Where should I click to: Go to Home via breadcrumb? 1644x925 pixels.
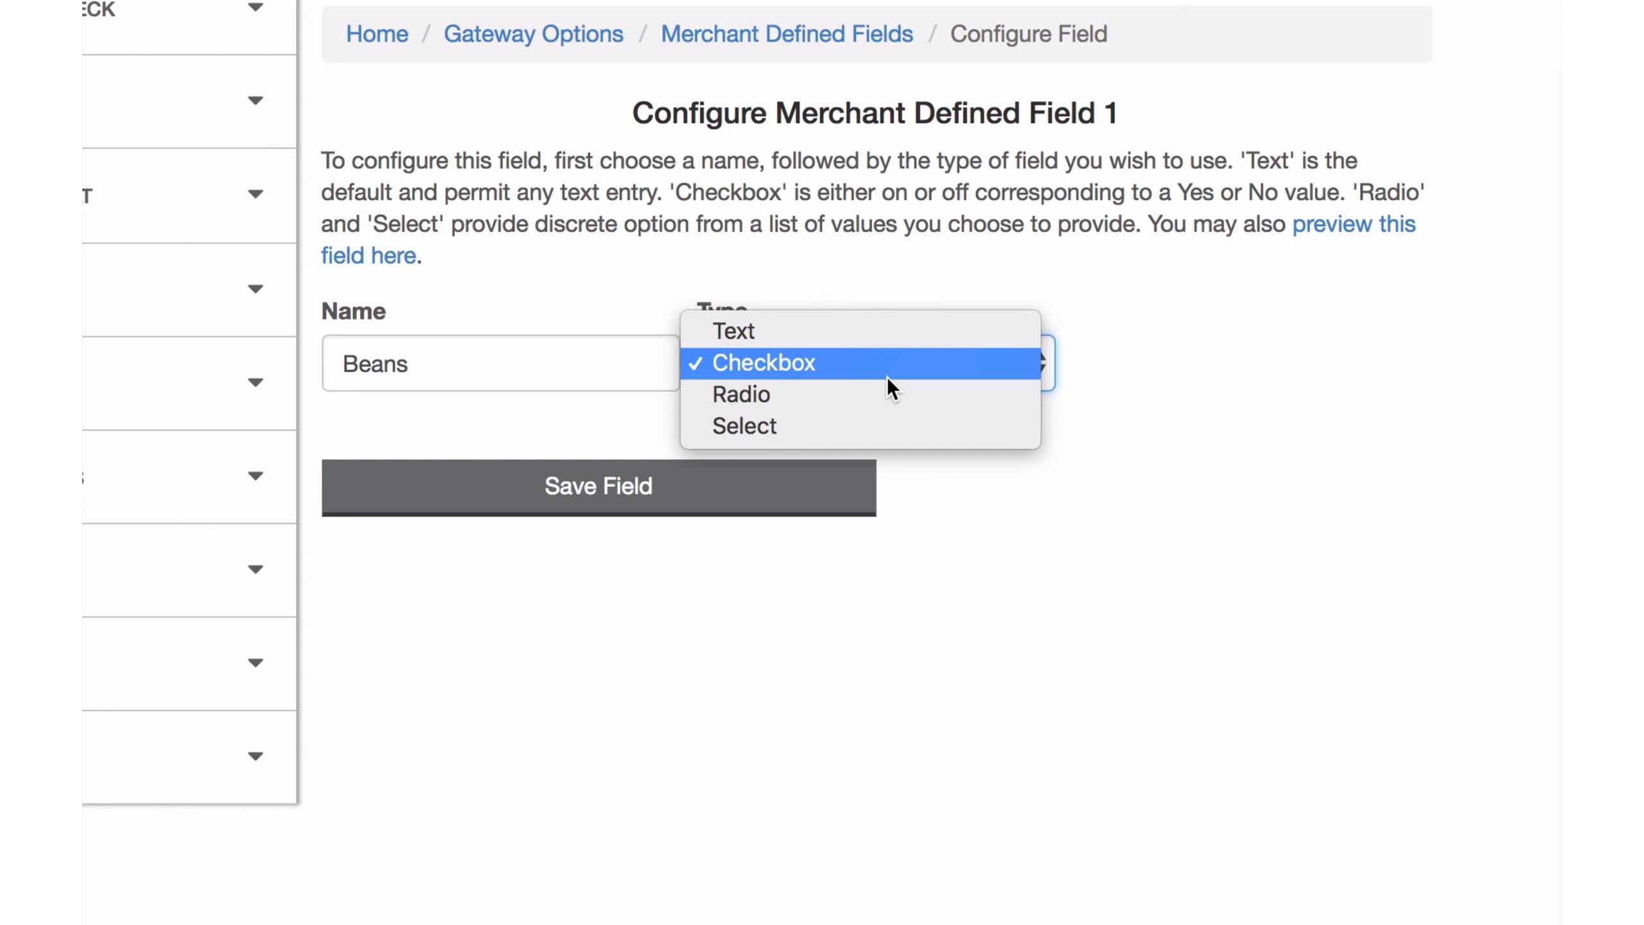[377, 34]
